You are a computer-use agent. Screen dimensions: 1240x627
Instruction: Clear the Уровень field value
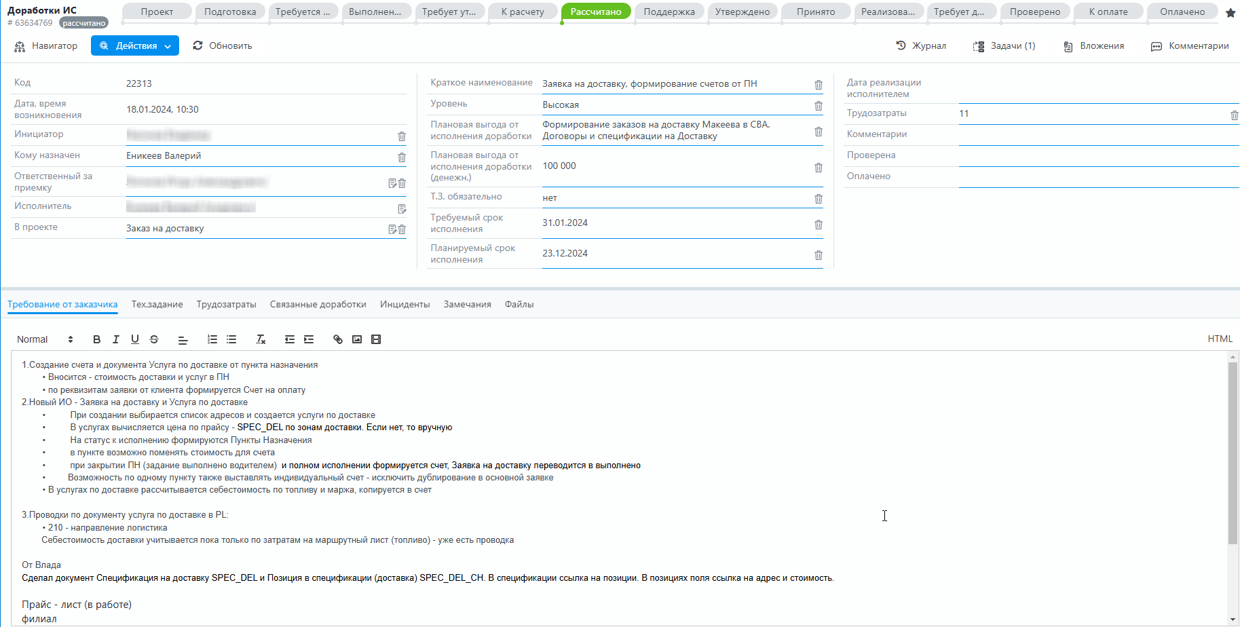pyautogui.click(x=819, y=106)
